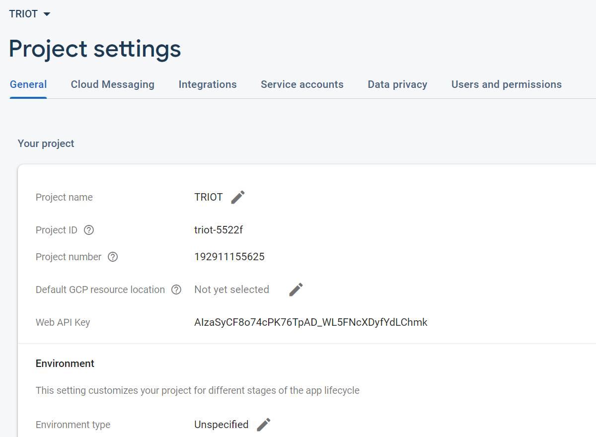Click the project number 192911155625
This screenshot has height=437, width=596.
(x=229, y=257)
